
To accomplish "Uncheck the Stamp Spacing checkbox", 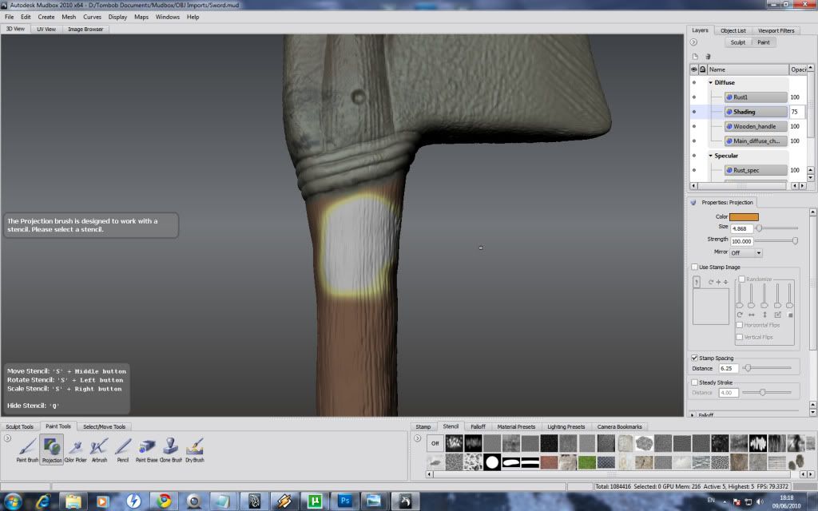I will click(x=694, y=358).
